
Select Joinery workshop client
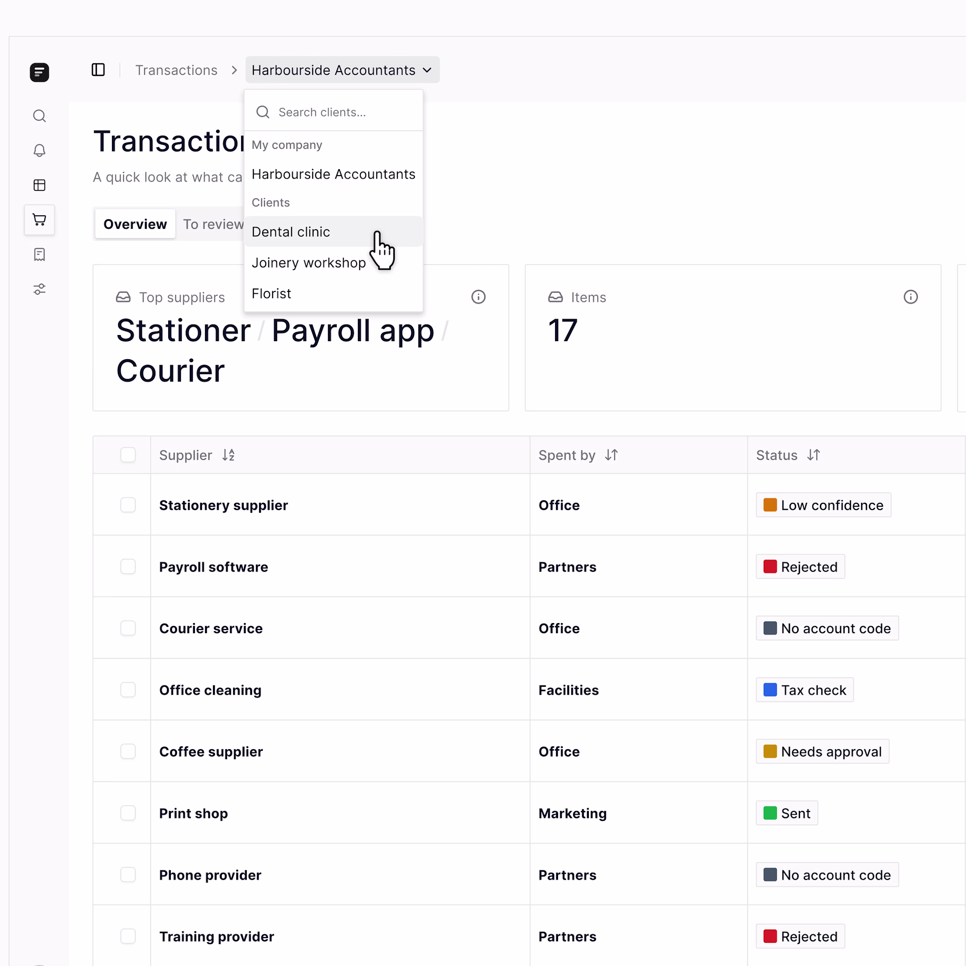[334, 263]
